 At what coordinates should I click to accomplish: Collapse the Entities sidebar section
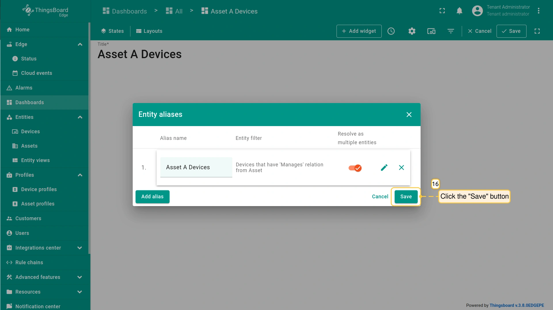[80, 117]
